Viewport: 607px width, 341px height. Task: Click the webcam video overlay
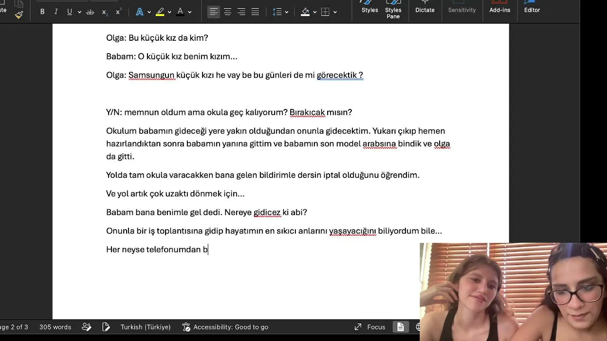pos(513,292)
